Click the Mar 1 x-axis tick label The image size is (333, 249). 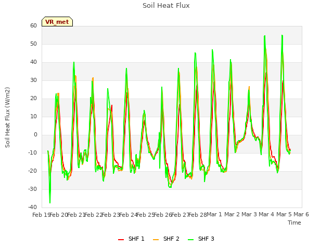click(x=214, y=214)
